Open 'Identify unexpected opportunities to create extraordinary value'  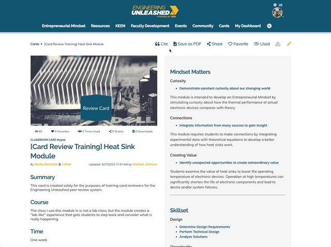(x=229, y=163)
